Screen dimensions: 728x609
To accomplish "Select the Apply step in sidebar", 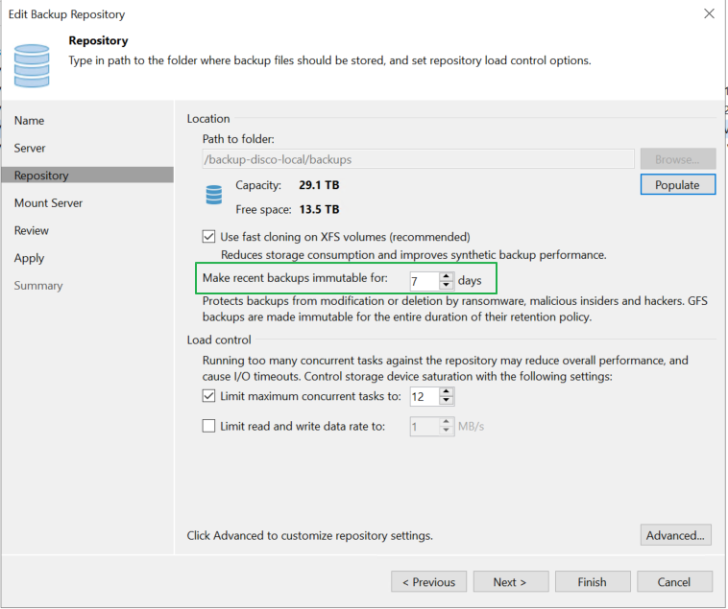I will (30, 258).
